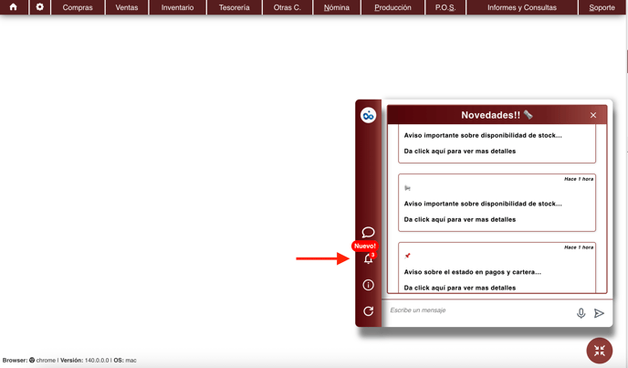The height and width of the screenshot is (368, 628).
Task: Expand the Inventario menu
Action: (177, 7)
